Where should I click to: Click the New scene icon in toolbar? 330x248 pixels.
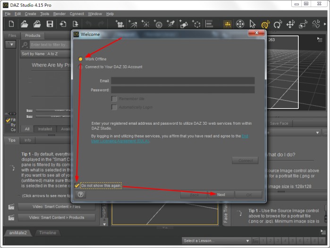coord(11,24)
